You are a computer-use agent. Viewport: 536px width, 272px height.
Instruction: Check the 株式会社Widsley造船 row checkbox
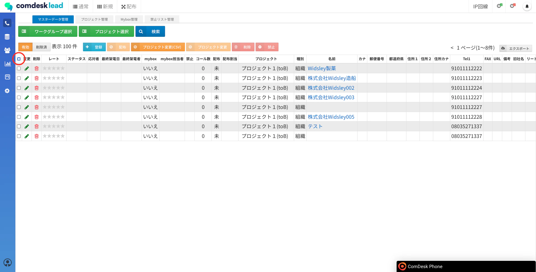coord(19,78)
